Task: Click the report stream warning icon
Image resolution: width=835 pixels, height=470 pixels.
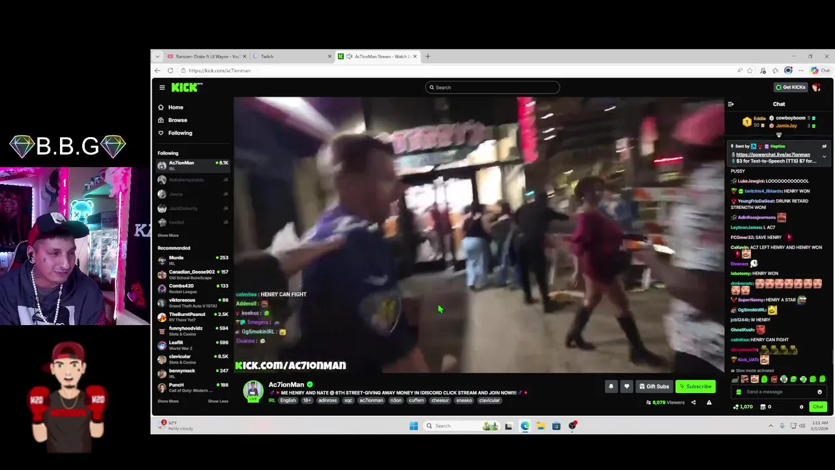Action: 709,403
